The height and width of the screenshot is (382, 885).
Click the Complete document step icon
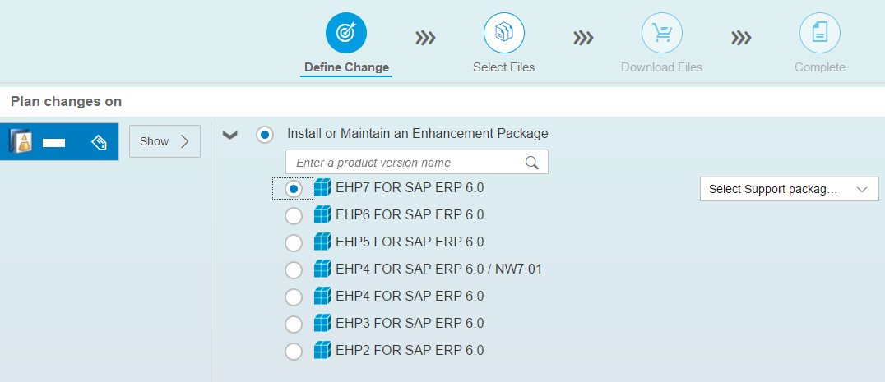click(820, 33)
